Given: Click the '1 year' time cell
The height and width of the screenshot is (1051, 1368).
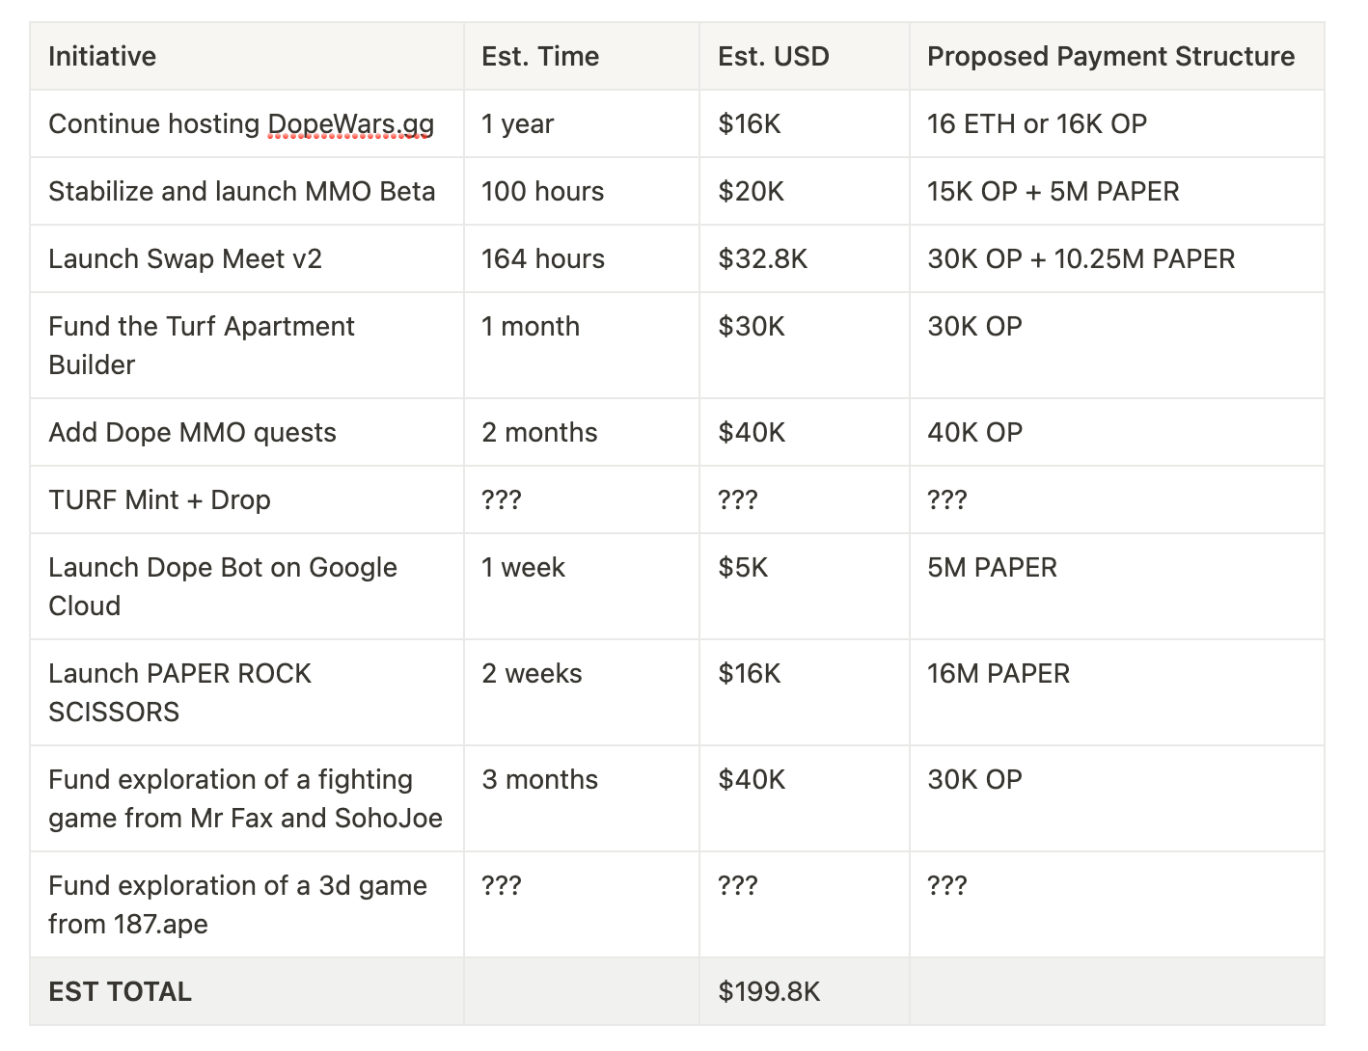Looking at the screenshot, I should (x=582, y=123).
